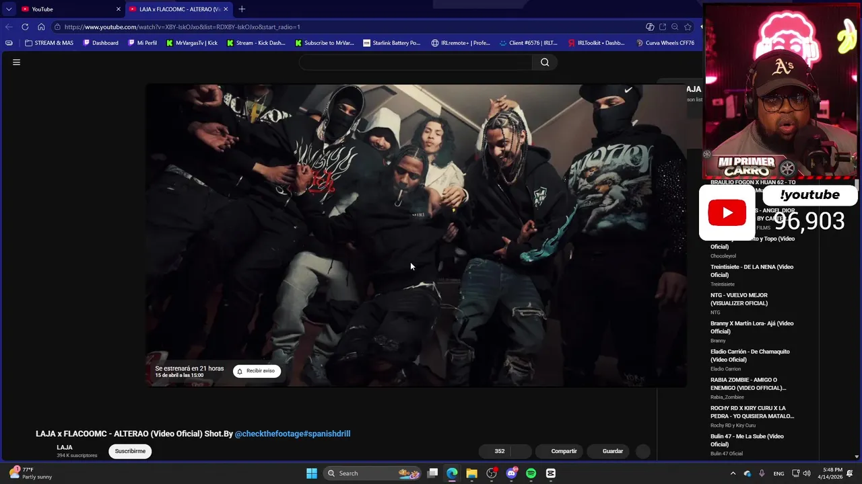
Task: Open CapCut from the taskbar
Action: pos(550,473)
